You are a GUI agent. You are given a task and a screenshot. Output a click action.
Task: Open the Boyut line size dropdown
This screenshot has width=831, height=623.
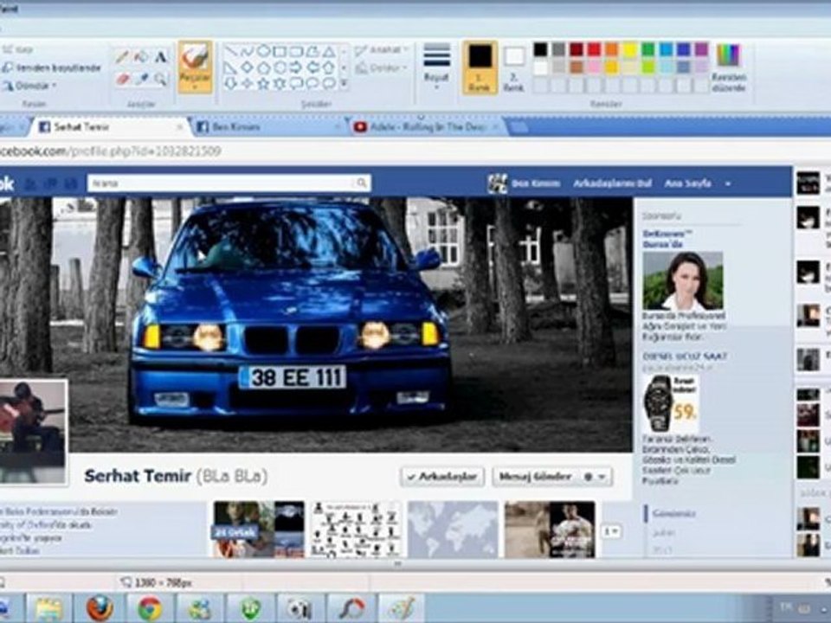(x=436, y=67)
